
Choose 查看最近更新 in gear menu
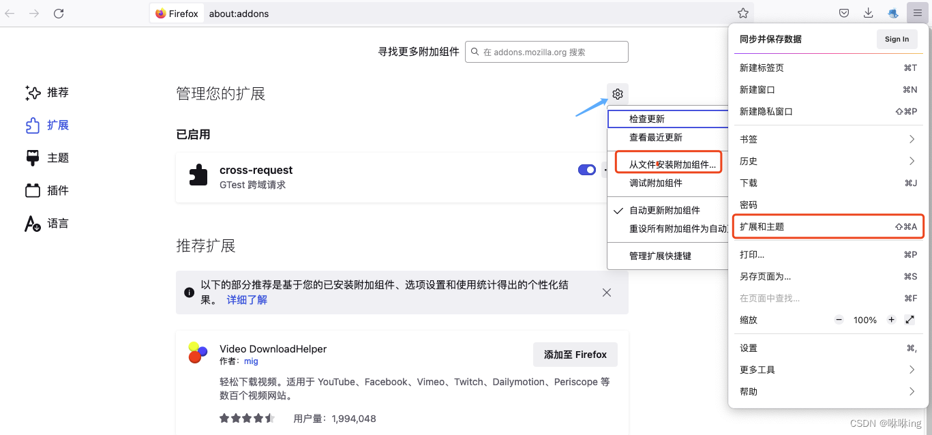[668, 137]
